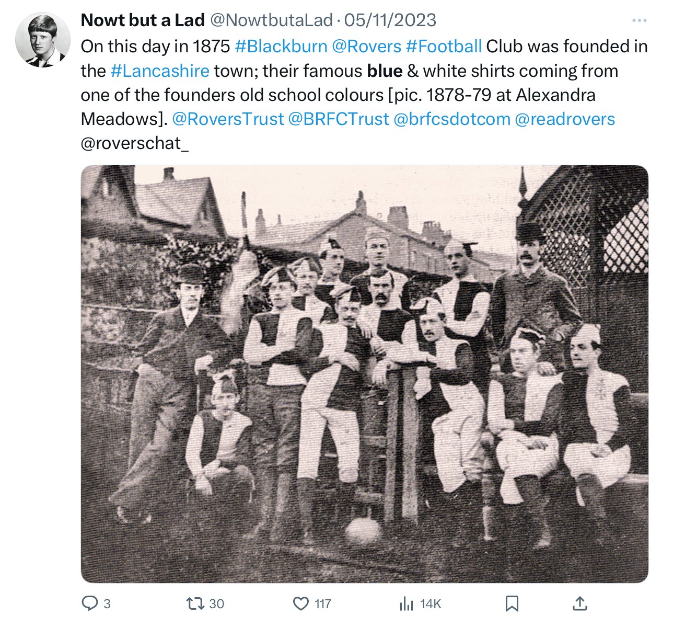Retweet the post with the repost icon
685x627 pixels.
pyautogui.click(x=195, y=603)
